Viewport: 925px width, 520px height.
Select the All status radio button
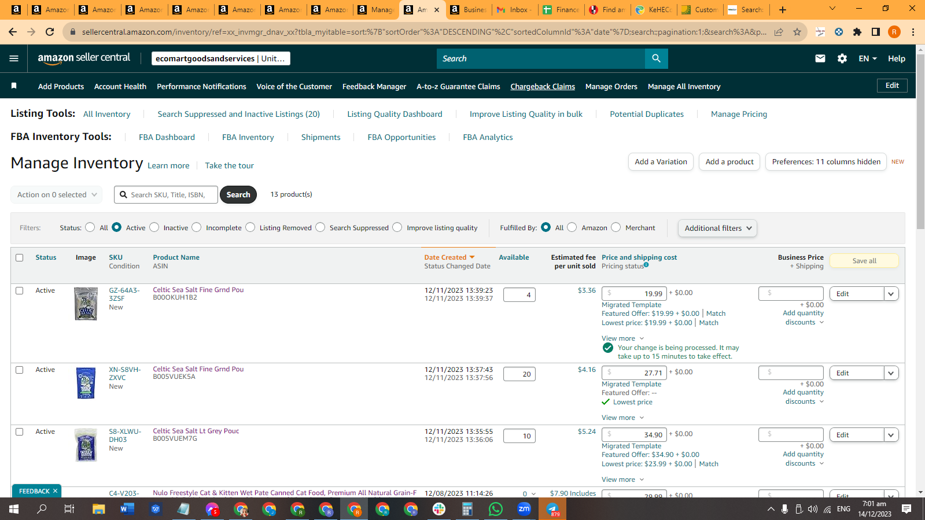pyautogui.click(x=90, y=227)
